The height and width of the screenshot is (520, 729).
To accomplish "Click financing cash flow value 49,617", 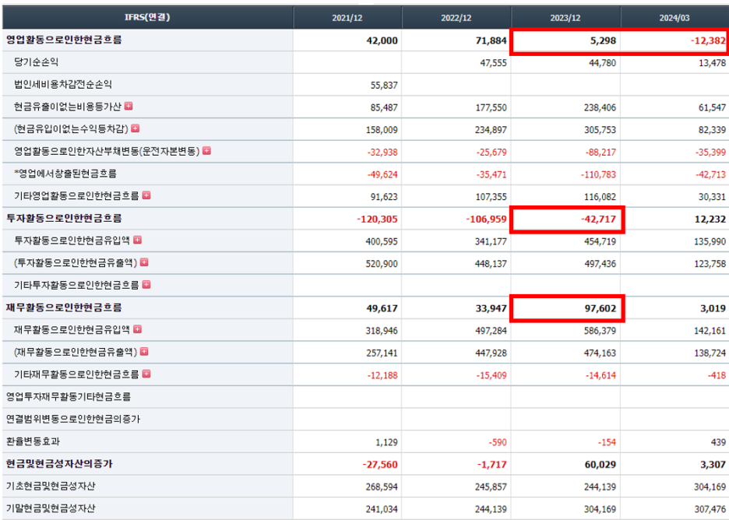I will click(x=382, y=308).
